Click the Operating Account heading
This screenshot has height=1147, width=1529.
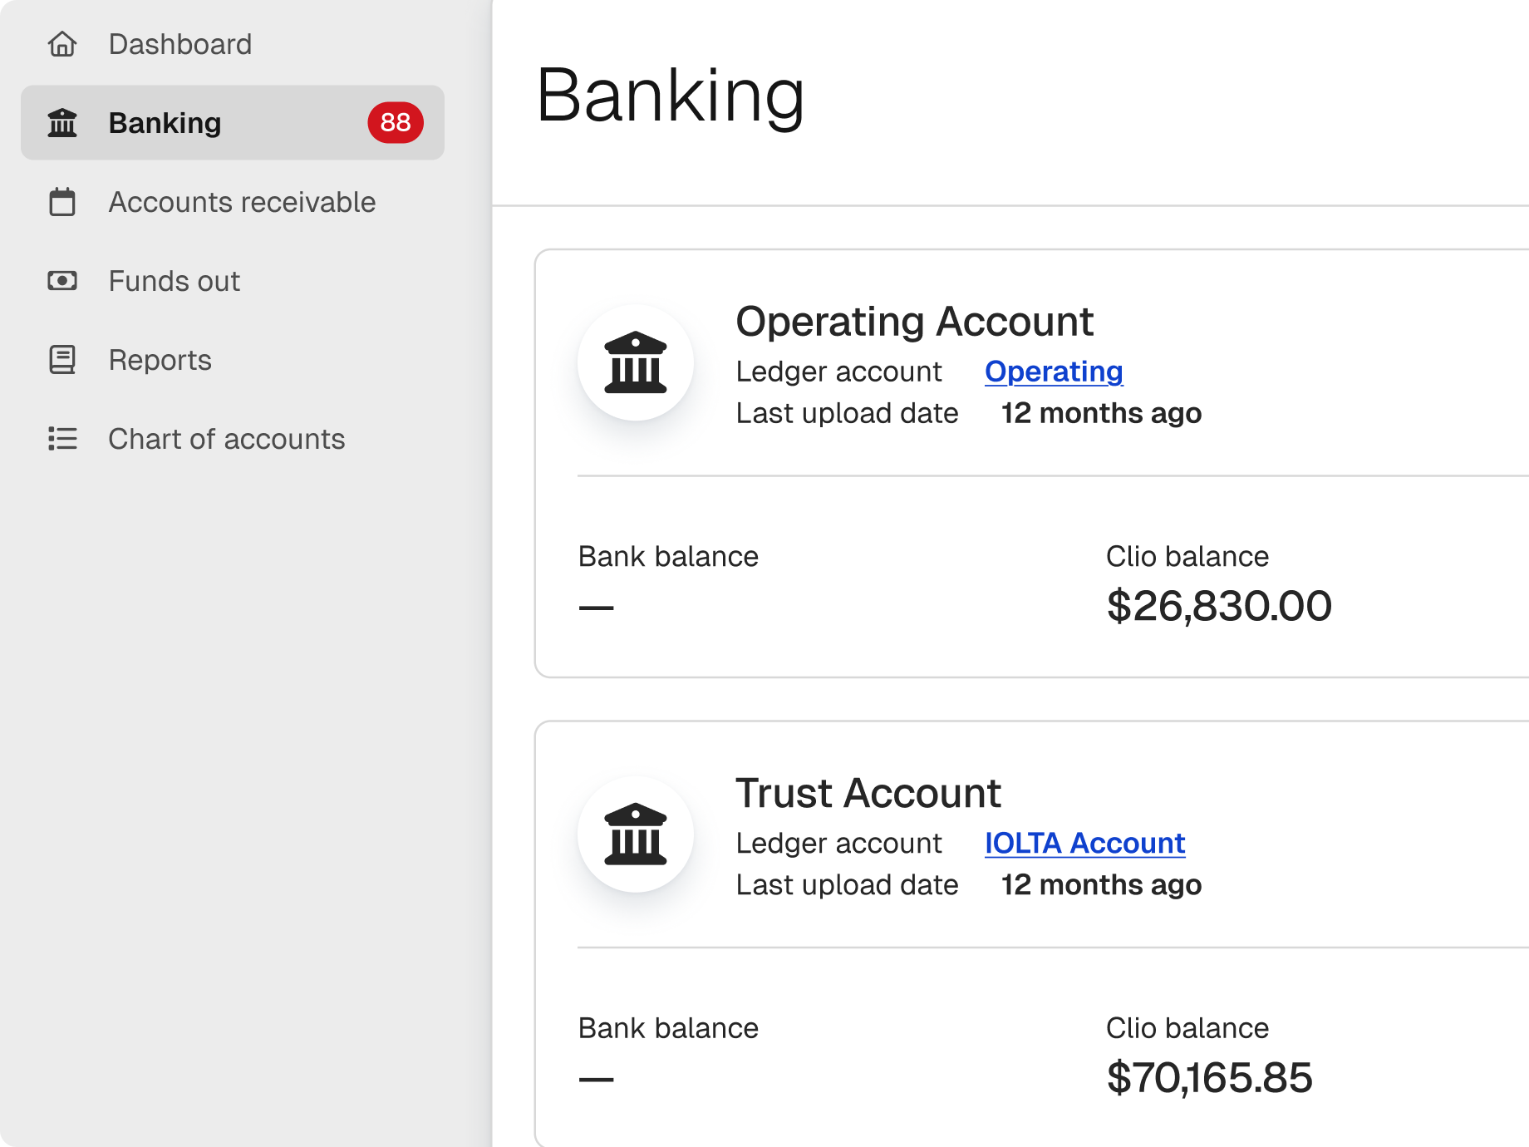[914, 322]
